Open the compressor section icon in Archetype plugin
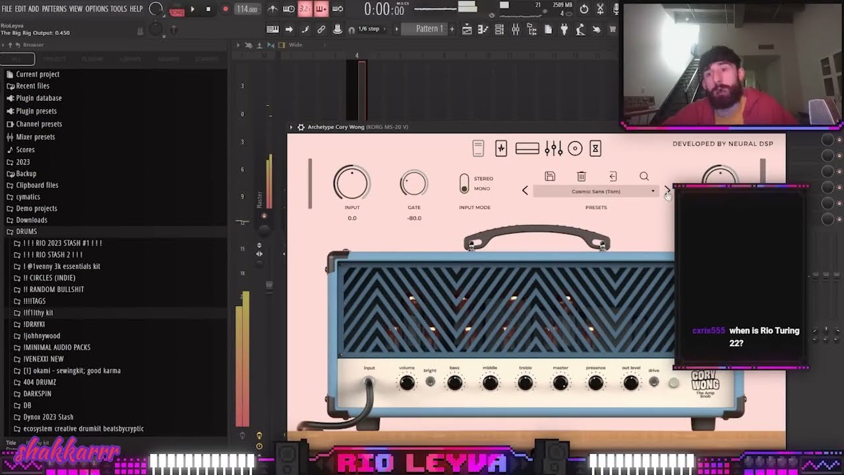Viewport: 844px width, 475px height. coord(478,148)
